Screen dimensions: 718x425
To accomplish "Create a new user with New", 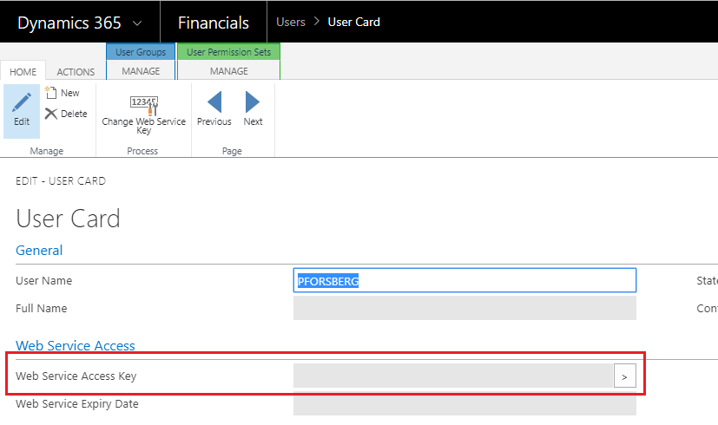I will (63, 93).
